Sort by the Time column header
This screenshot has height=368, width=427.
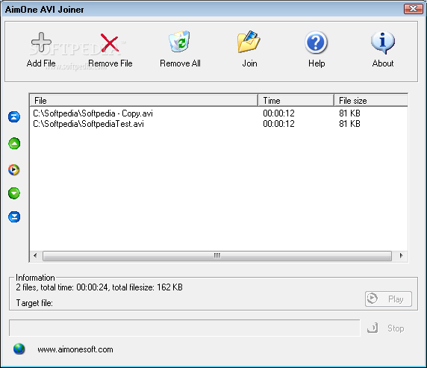(296, 101)
